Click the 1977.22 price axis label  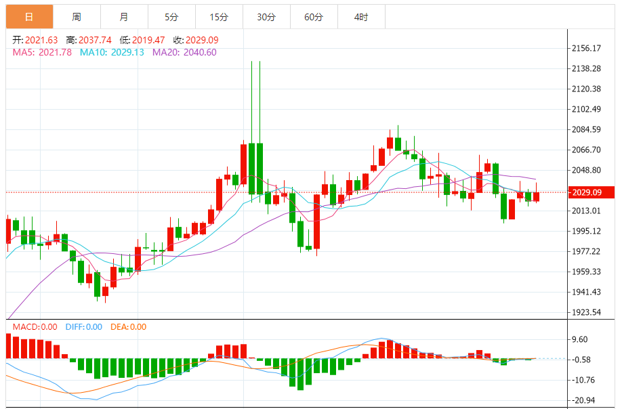[586, 251]
